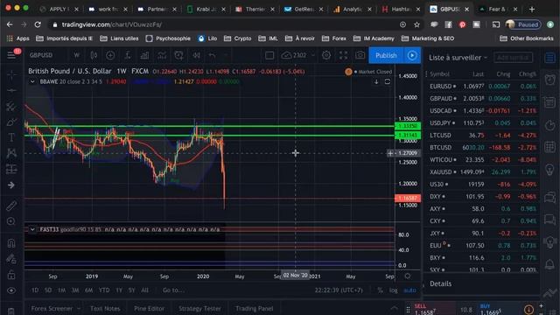Click the play icon beside Publish
This screenshot has height=315, width=560.
click(412, 55)
